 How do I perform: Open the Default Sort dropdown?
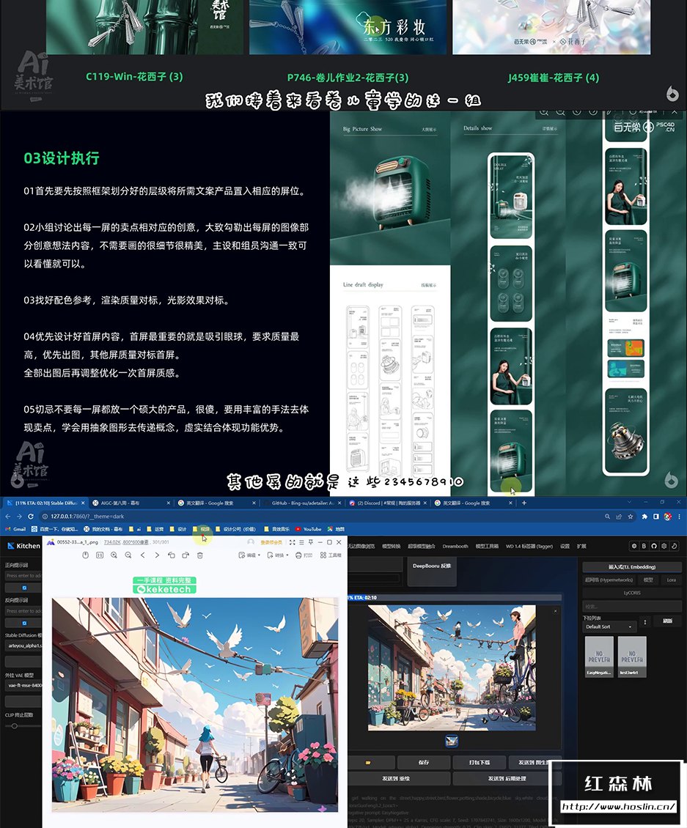(x=609, y=626)
